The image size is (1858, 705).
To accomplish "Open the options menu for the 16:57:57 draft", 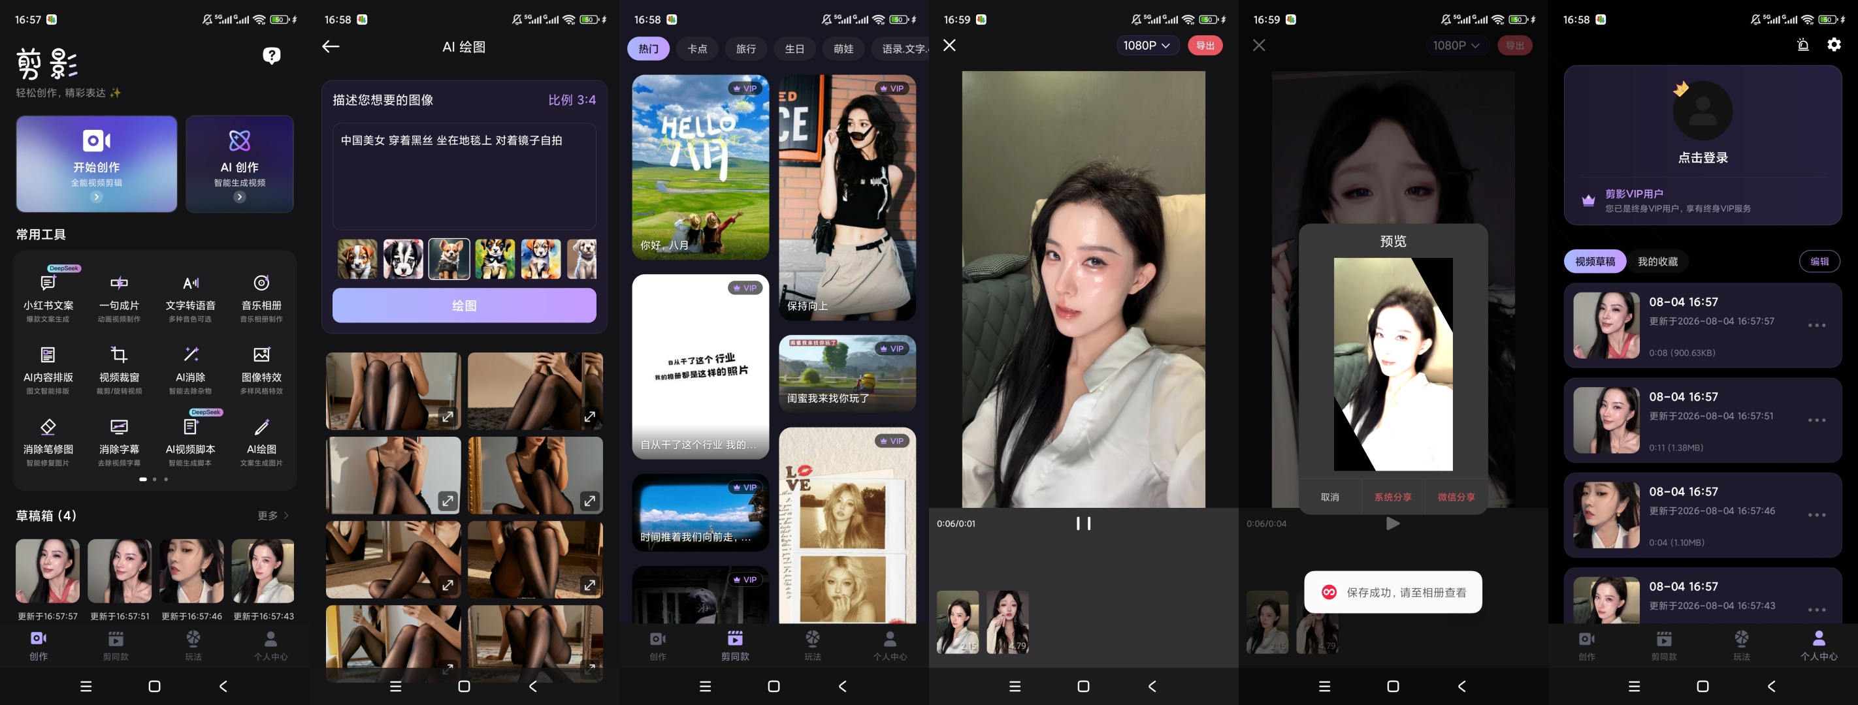I will point(1817,325).
